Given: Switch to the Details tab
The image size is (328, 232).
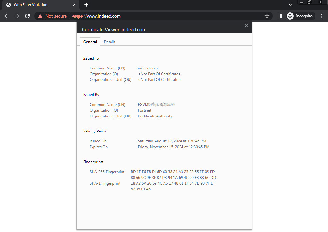Looking at the screenshot, I should (110, 42).
